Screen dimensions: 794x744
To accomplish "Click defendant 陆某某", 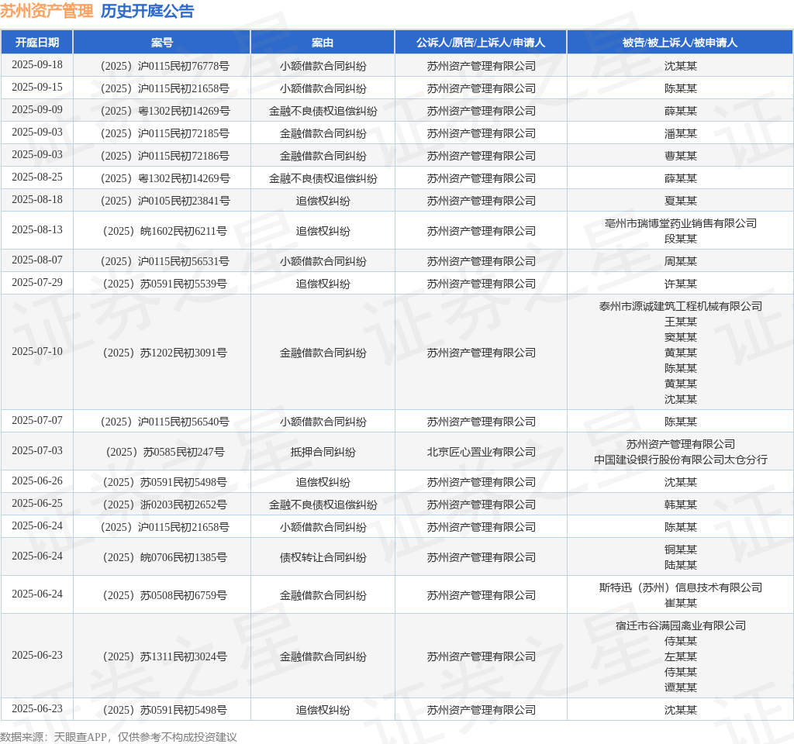I will [x=681, y=565].
